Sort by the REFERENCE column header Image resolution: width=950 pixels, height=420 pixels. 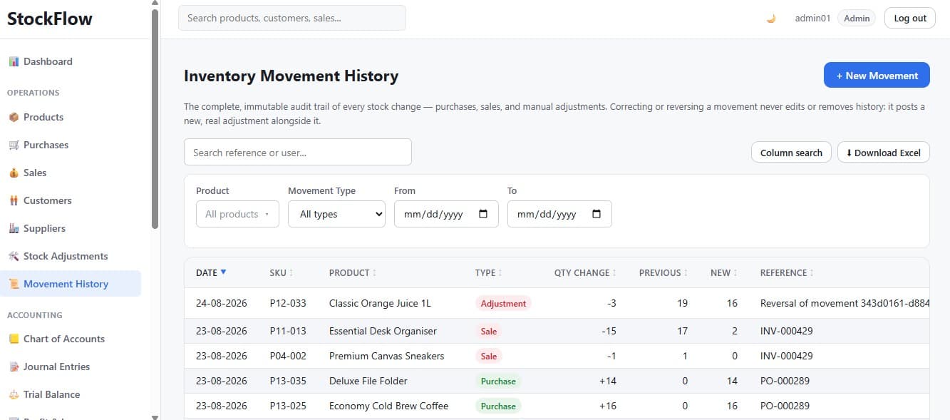[x=787, y=272]
